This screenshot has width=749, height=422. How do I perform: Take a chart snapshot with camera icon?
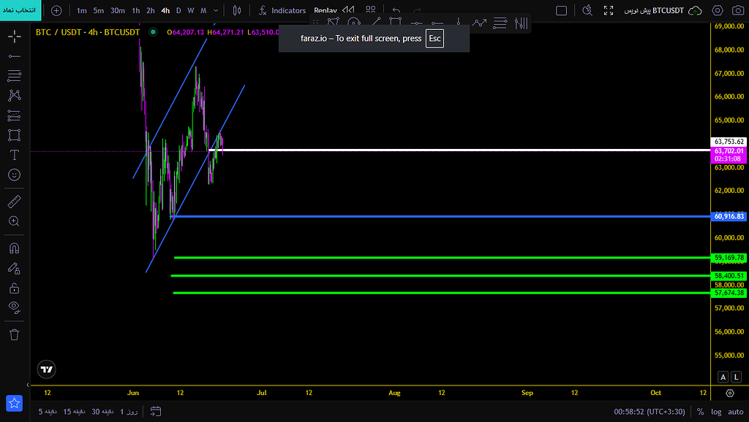pos(738,10)
